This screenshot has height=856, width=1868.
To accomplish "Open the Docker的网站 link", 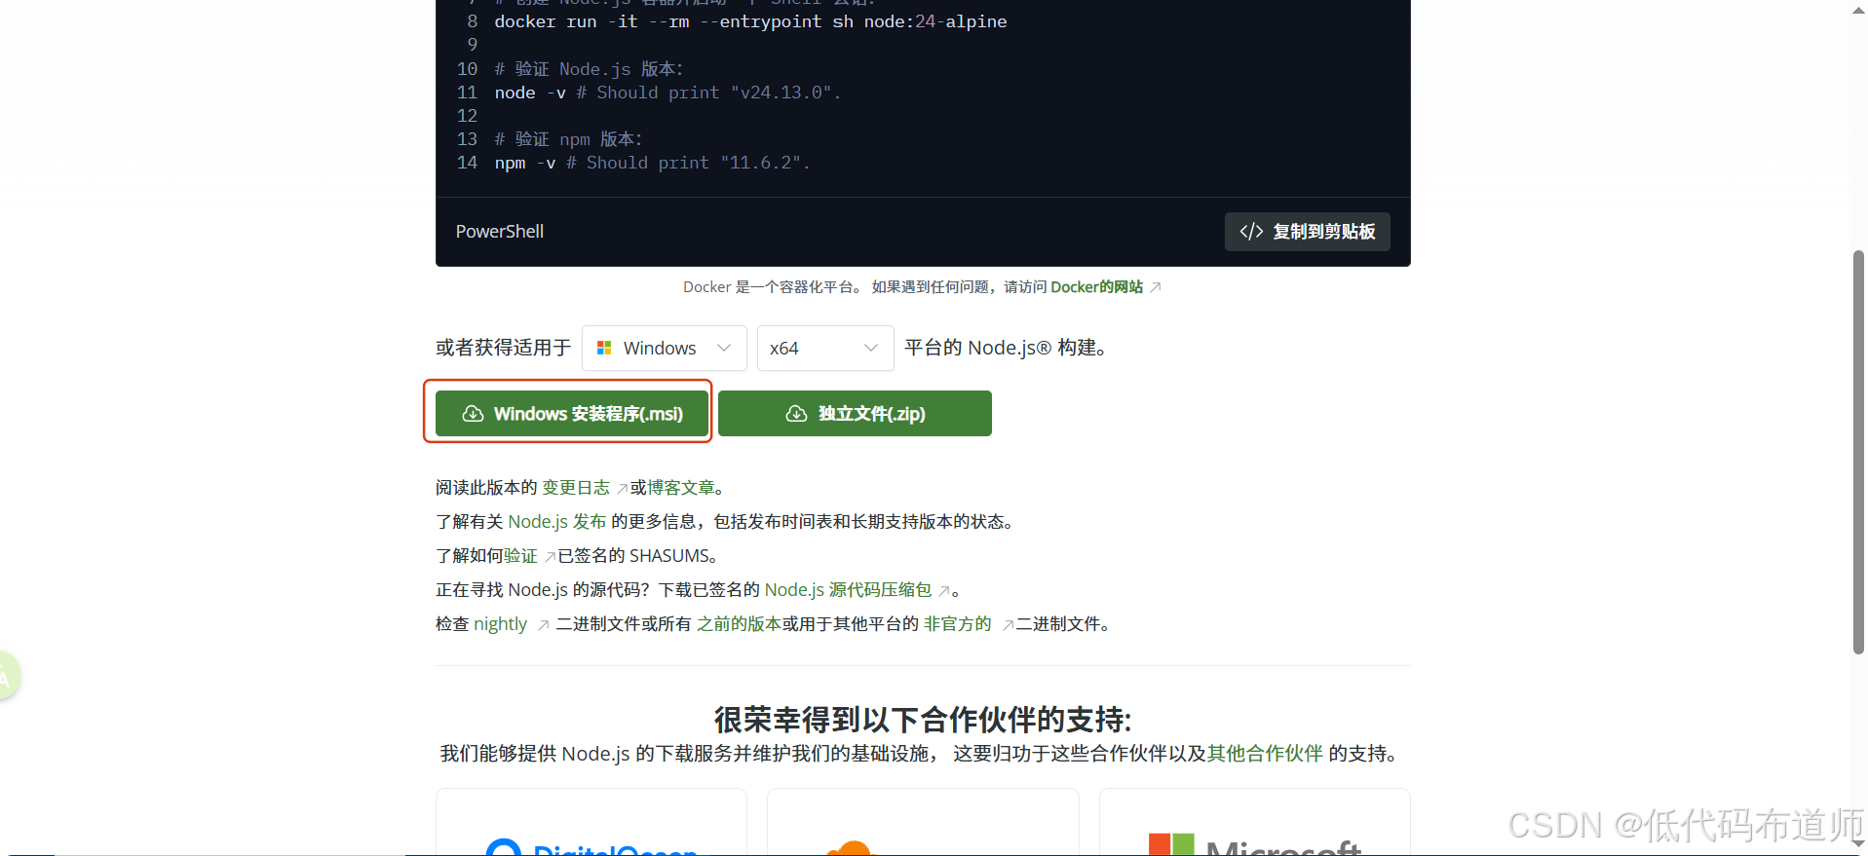I will pos(1096,287).
